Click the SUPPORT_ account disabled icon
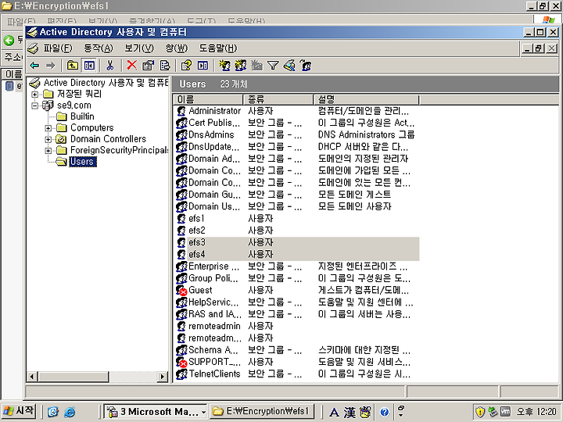Image resolution: width=563 pixels, height=422 pixels. 181,362
